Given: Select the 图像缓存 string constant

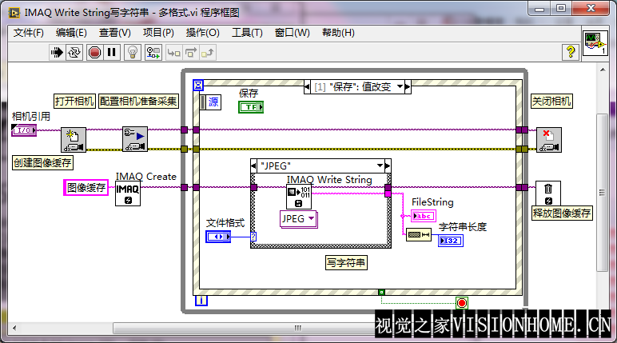Looking at the screenshot, I should [x=86, y=188].
